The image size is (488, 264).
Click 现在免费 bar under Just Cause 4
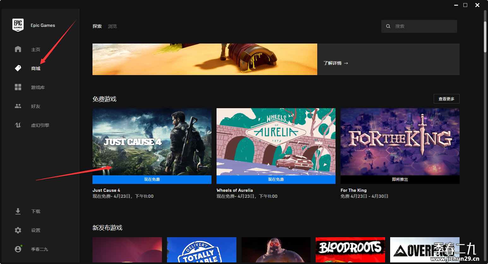pyautogui.click(x=152, y=179)
